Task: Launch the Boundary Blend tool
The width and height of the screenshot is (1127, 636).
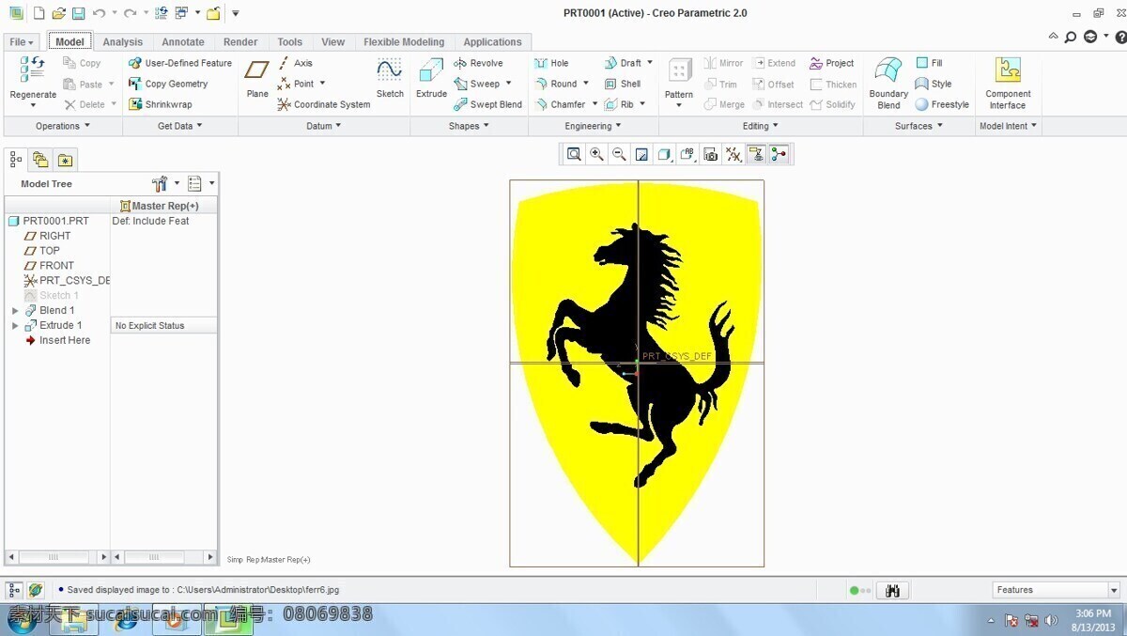Action: tap(888, 83)
